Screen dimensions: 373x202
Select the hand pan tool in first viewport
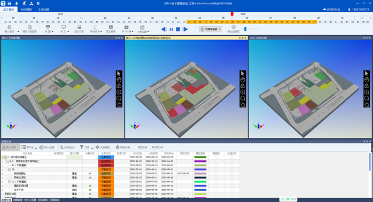[x=119, y=80]
